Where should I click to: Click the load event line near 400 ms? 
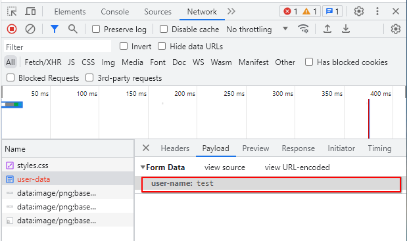[369, 119]
